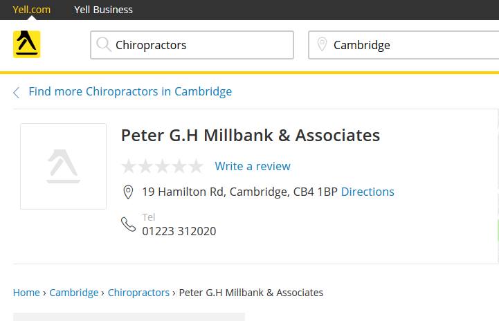Click the fifth rating star
The image size is (499, 321).
pyautogui.click(x=196, y=166)
